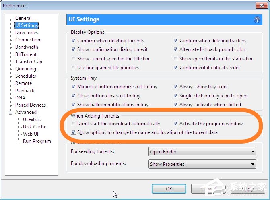Toggle Always activate when clicked
This screenshot has height=200, width=270.
tap(175, 104)
